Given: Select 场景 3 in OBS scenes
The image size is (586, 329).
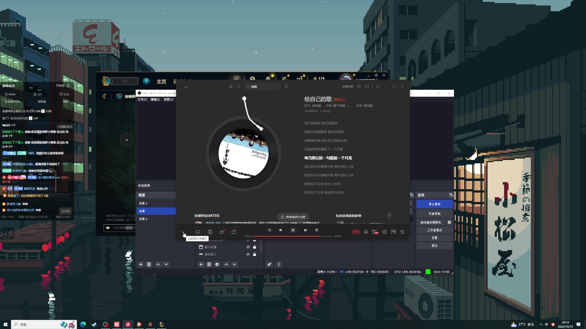Looking at the screenshot, I should [156, 219].
